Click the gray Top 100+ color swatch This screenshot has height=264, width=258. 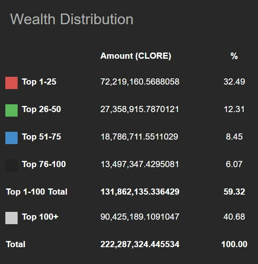pyautogui.click(x=11, y=218)
